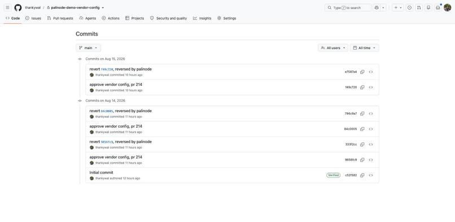Copy full SHA for 84c0005
Image resolution: width=455 pixels, height=222 pixels.
pos(362,129)
